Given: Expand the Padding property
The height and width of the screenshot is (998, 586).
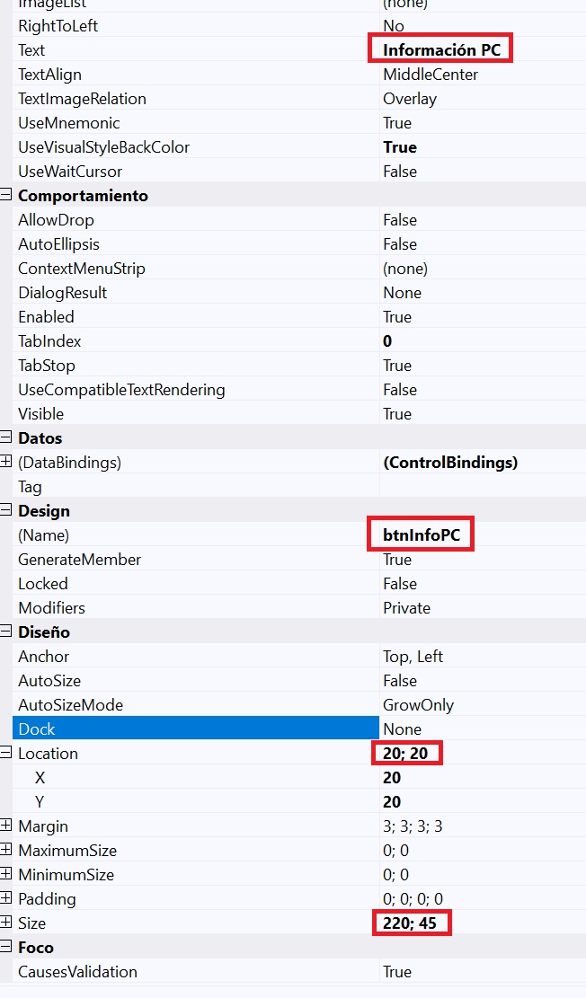Looking at the screenshot, I should click(6, 898).
